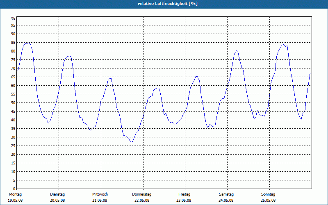Click the '40' value on the y-axis

tap(13, 120)
